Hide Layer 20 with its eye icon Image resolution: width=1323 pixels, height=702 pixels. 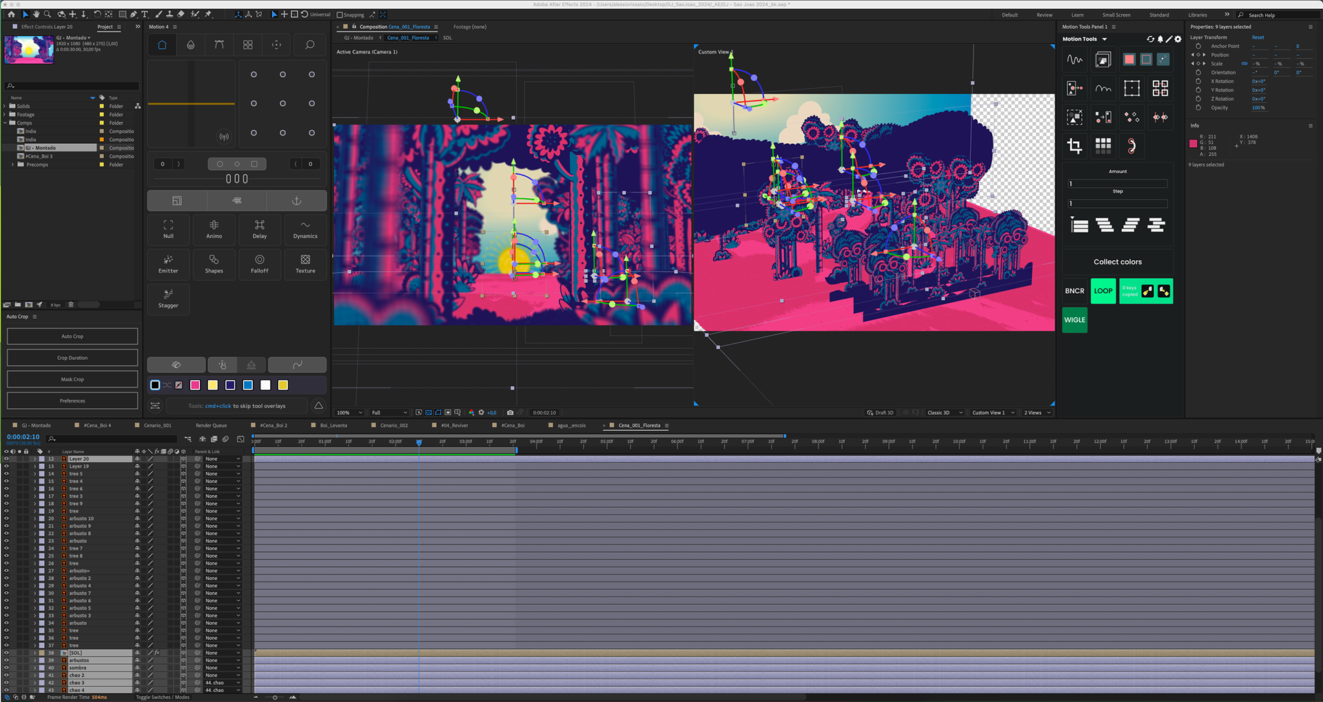point(6,459)
